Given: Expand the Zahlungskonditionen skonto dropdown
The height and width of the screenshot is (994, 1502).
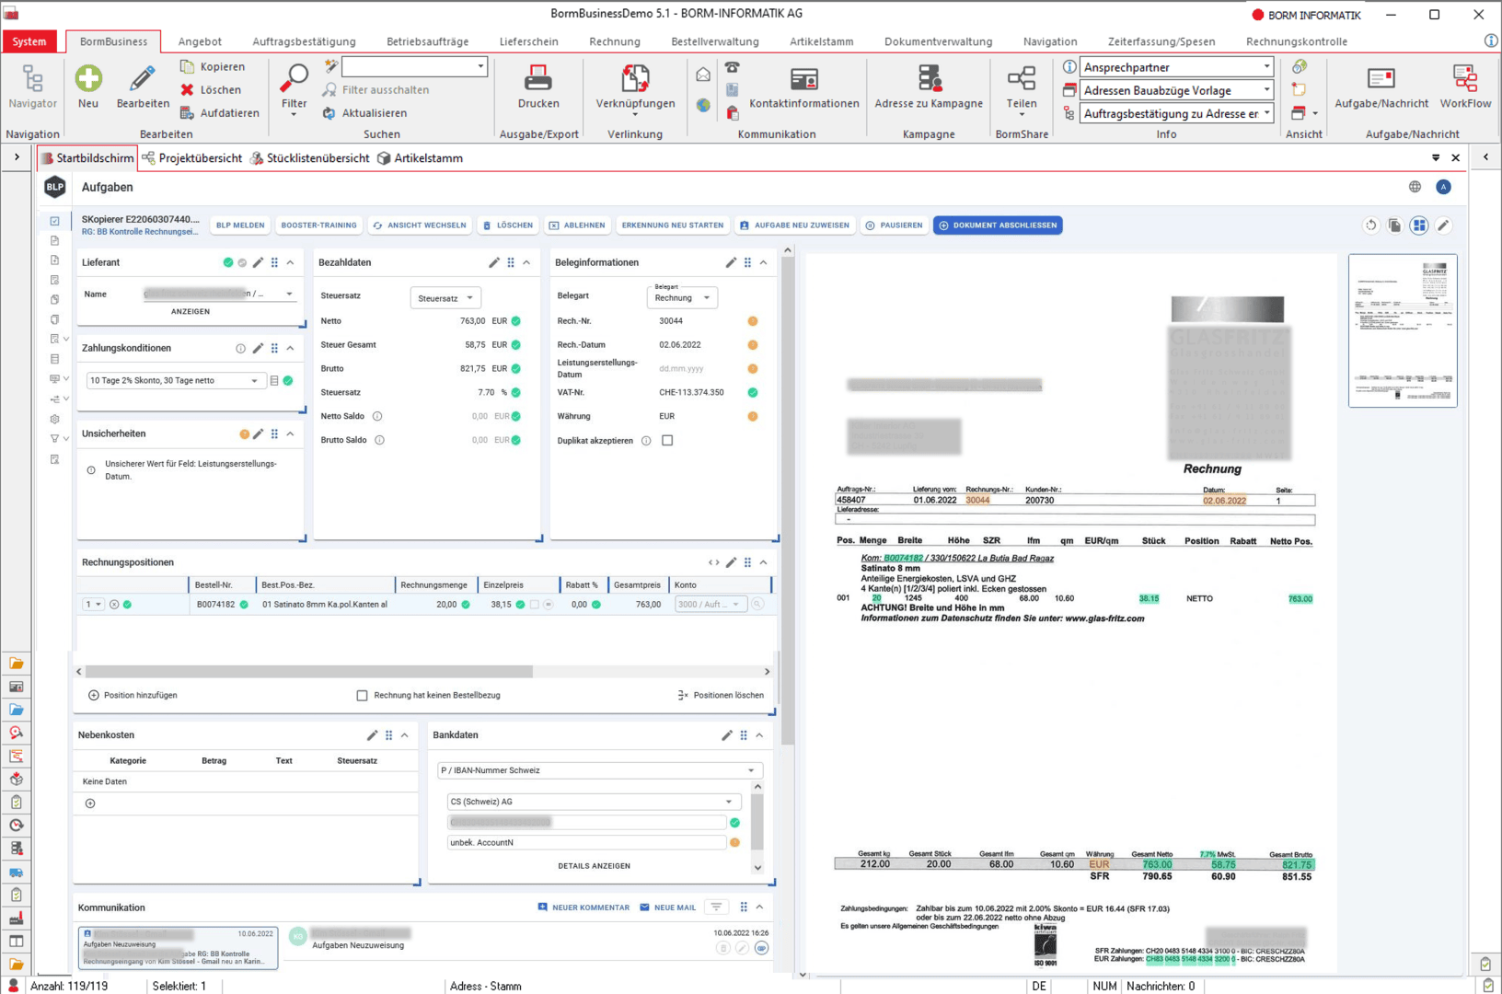Looking at the screenshot, I should click(254, 380).
